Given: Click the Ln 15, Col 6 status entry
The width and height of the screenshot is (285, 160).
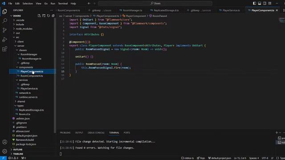Looking at the screenshot, I should point(240,158).
